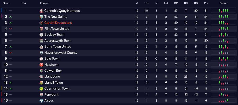238x105 pixels.
Task: Click the Forme column header
Action: click(x=223, y=3)
